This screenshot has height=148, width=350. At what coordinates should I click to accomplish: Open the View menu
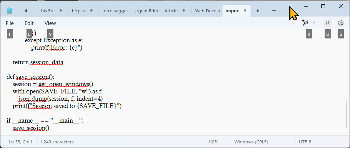click(50, 23)
